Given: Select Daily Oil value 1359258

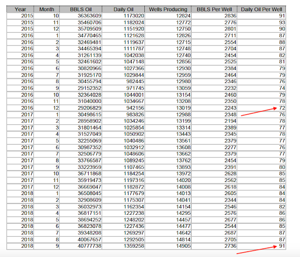Looking at the screenshot, I should [134, 246].
